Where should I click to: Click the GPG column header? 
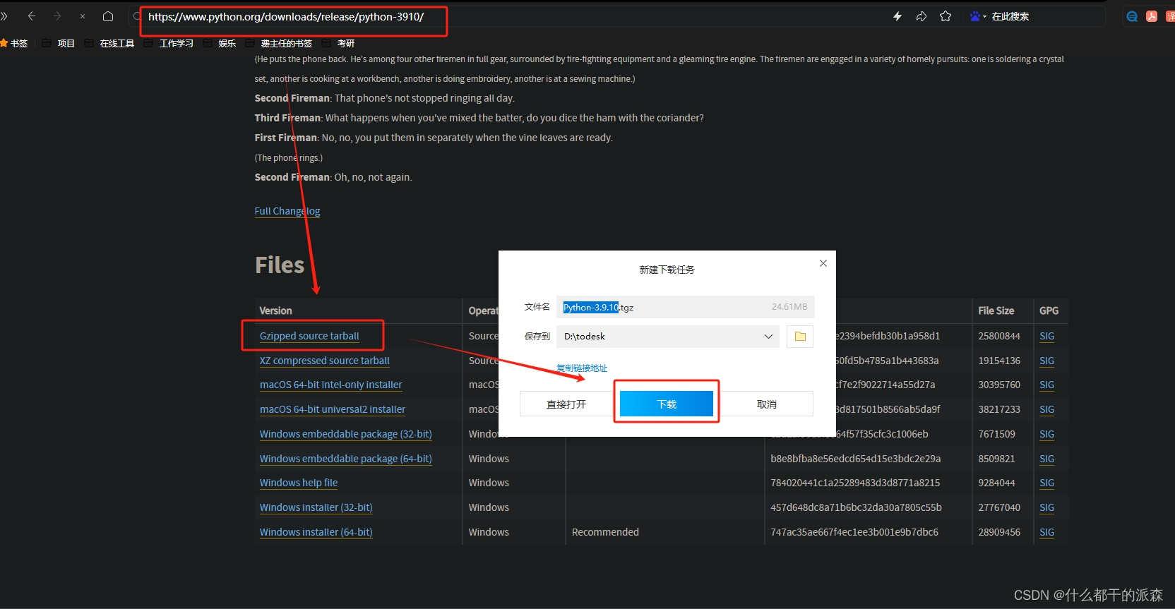[1049, 310]
